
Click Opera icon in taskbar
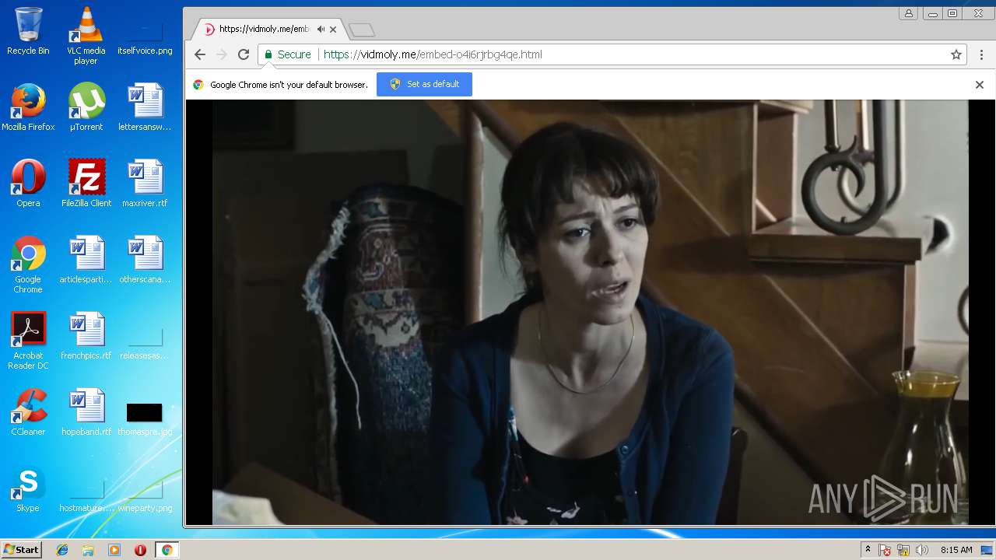(140, 550)
